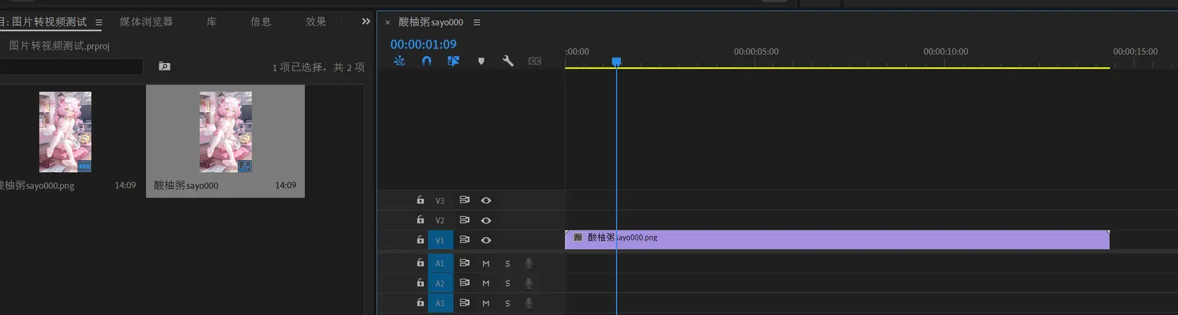Toggle sync lock on track V3
The image size is (1178, 315).
pos(464,200)
